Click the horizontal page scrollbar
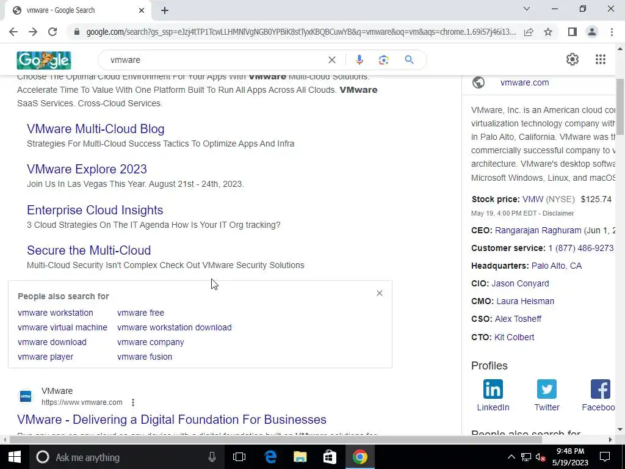 point(276,440)
